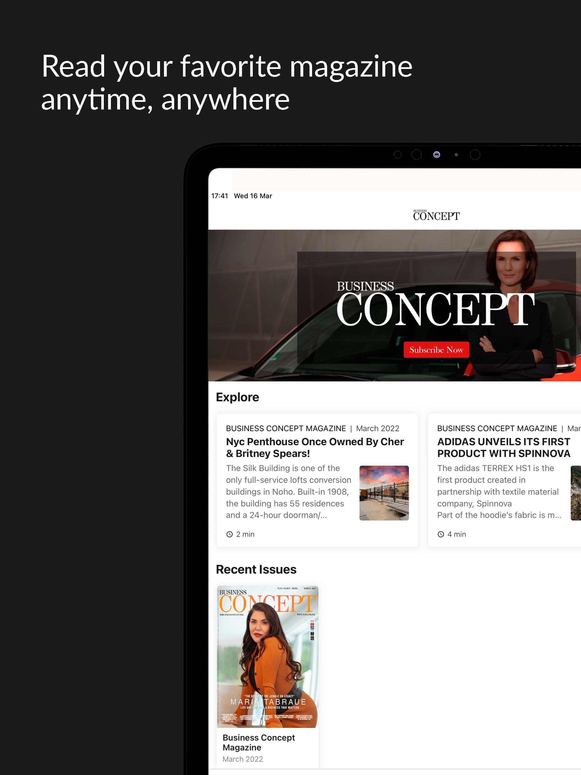Click the Wed 16 Mar date
Screen dimensions: 581x775
pyautogui.click(x=253, y=196)
